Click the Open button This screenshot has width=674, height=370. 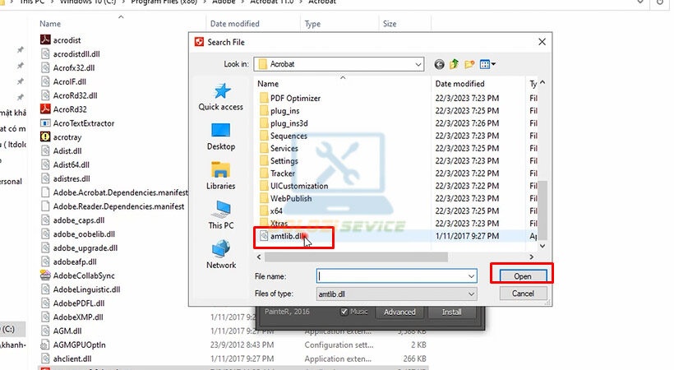[523, 276]
